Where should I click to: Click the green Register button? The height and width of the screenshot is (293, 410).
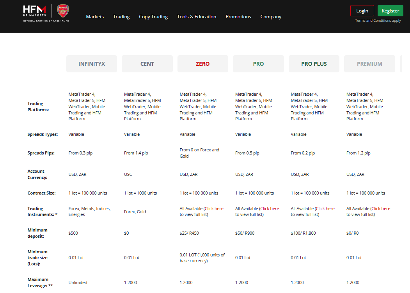point(390,11)
